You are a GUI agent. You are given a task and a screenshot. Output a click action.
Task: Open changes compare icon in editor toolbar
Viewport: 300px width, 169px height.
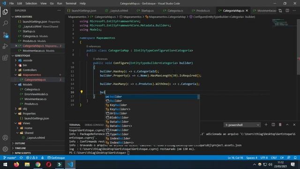tap(280, 10)
